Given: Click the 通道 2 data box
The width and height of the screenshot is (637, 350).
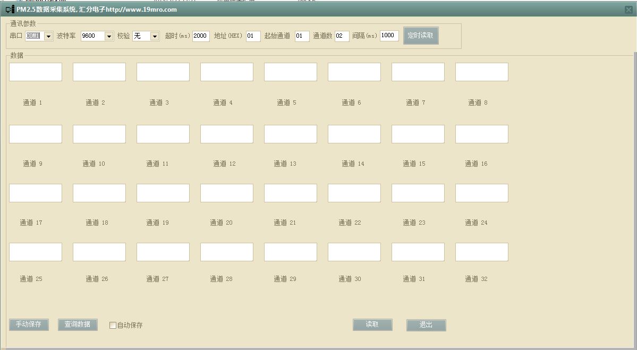Looking at the screenshot, I should point(99,72).
